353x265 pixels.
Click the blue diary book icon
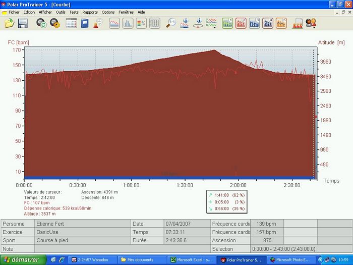pos(84,23)
